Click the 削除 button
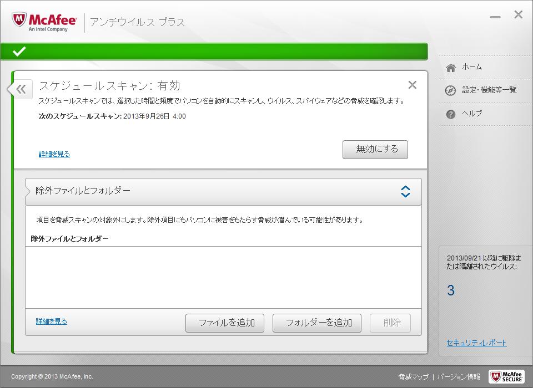 point(390,323)
